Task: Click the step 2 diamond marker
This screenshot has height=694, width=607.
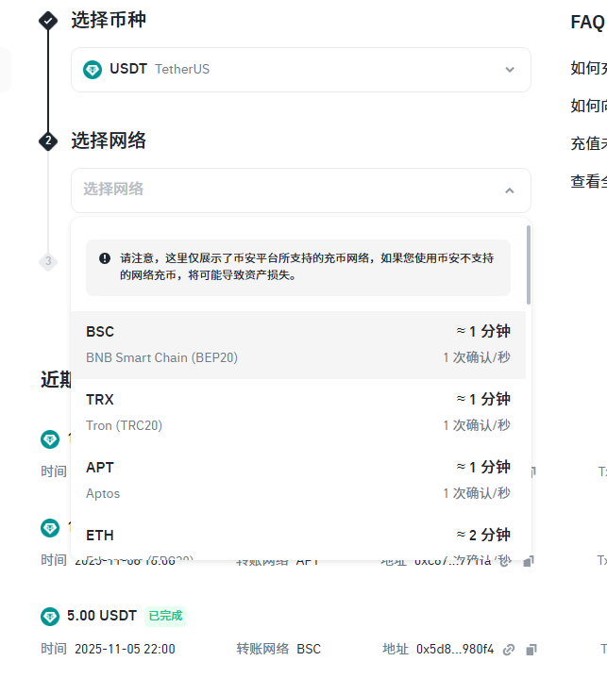Action: click(48, 141)
